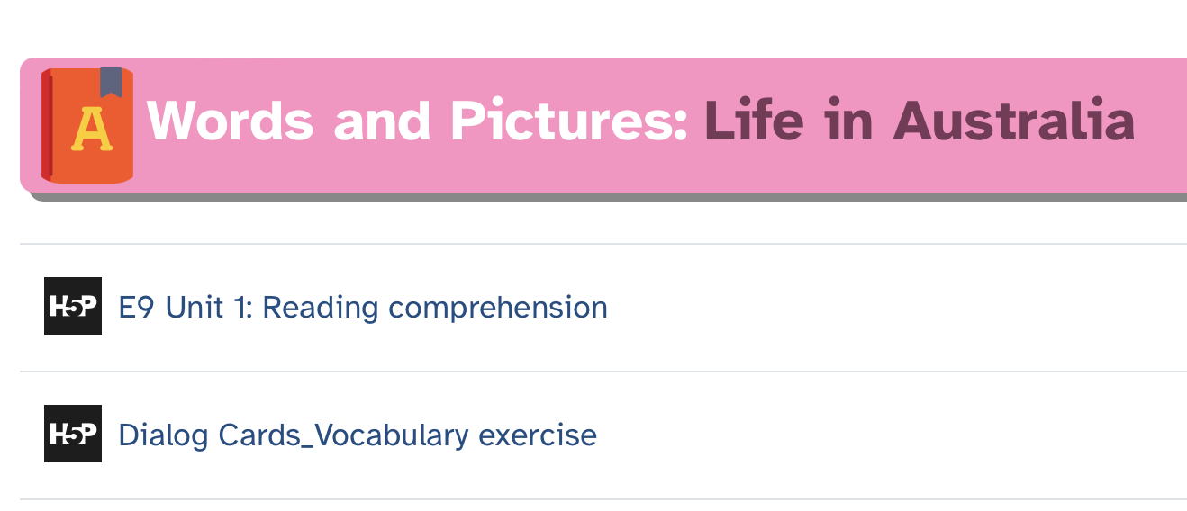Click the "Dialog" text in the second activity

point(164,435)
